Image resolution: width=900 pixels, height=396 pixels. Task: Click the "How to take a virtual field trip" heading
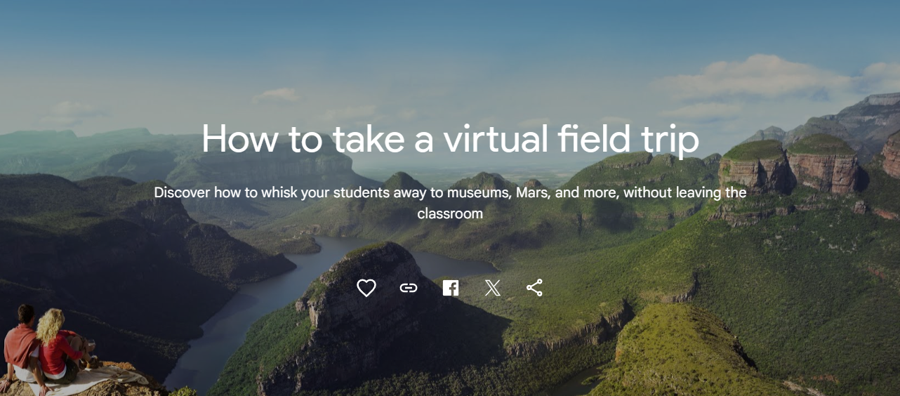450,138
